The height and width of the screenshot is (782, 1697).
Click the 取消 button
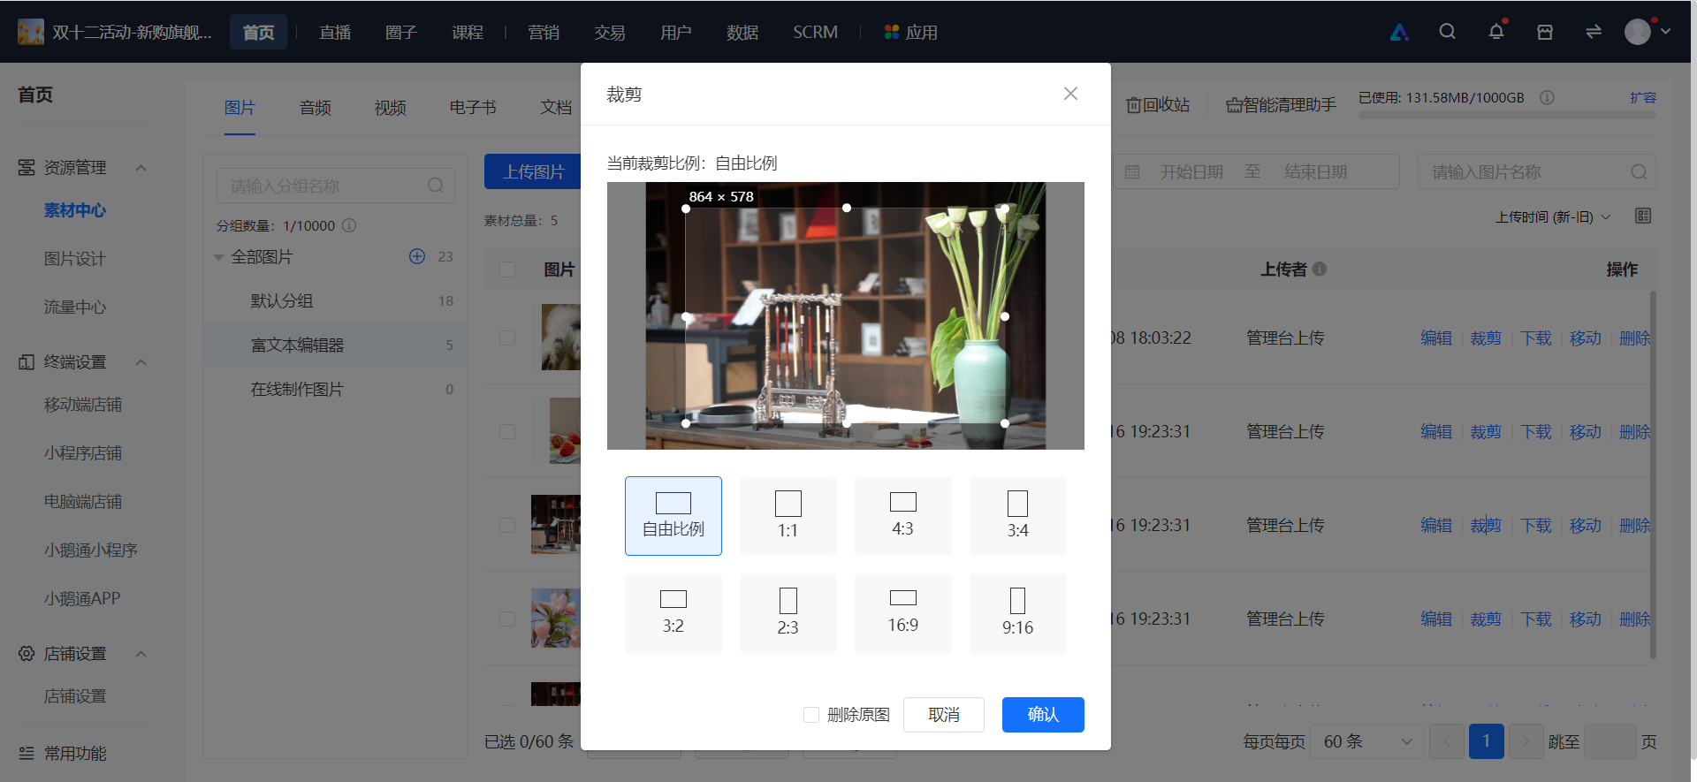coord(944,715)
